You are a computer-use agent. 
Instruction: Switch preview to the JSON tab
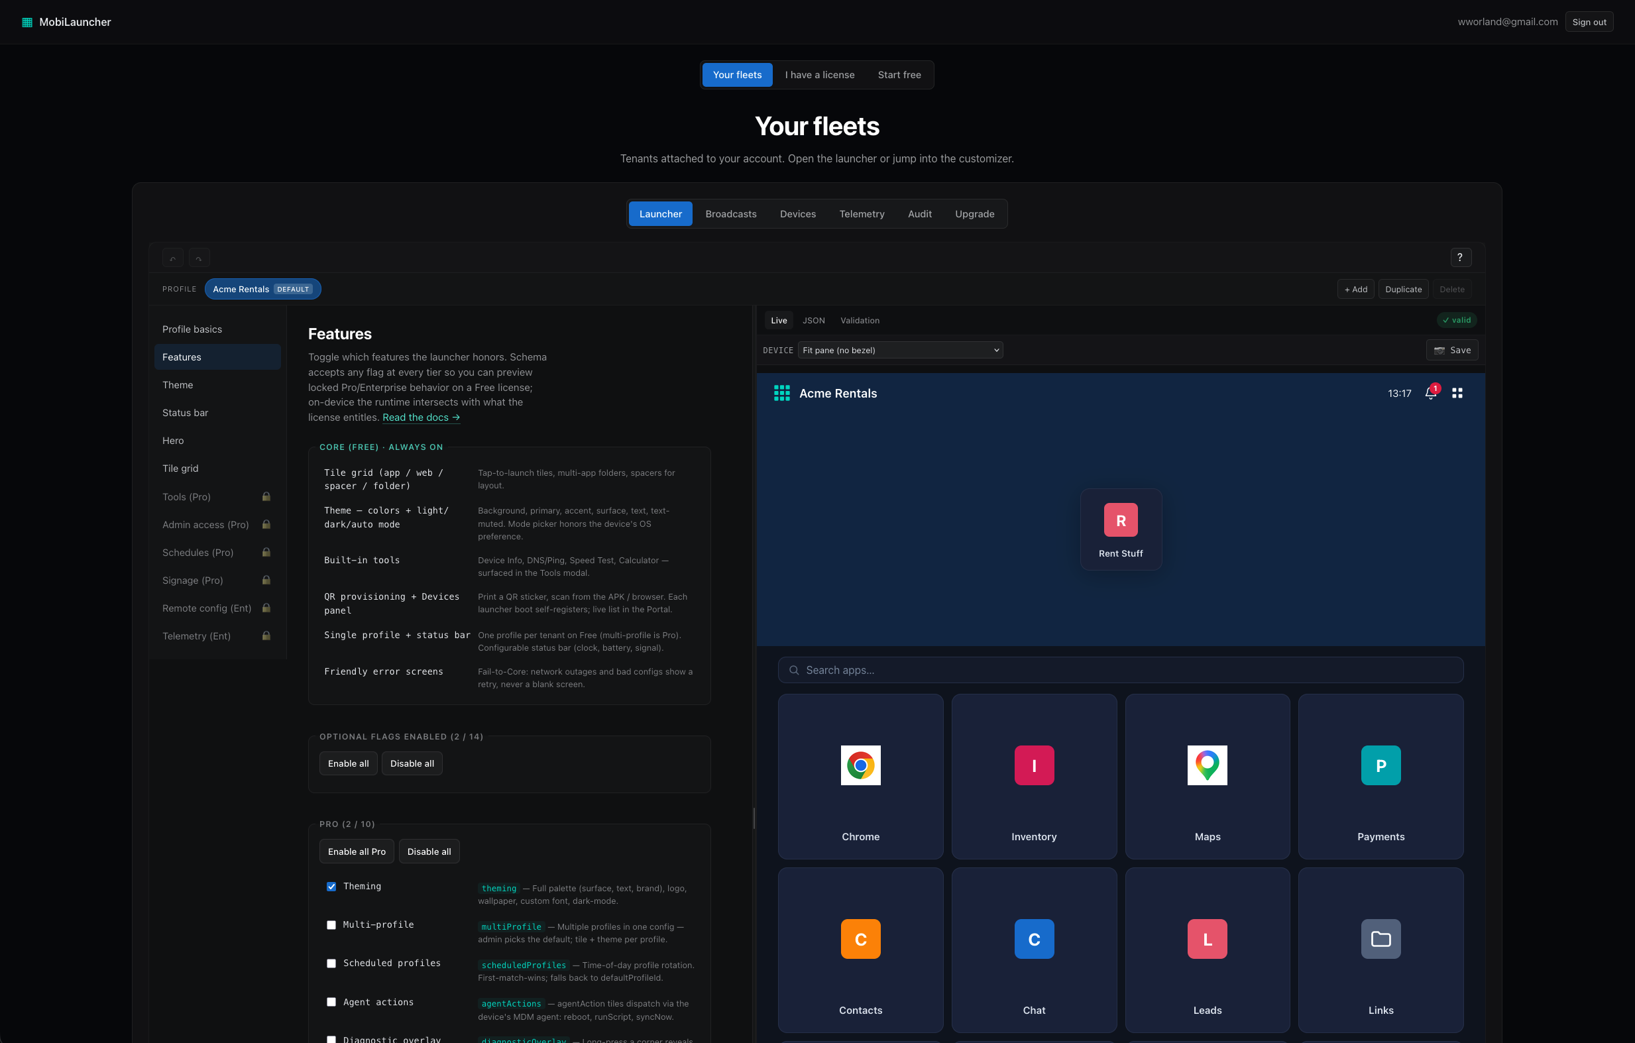[813, 321]
